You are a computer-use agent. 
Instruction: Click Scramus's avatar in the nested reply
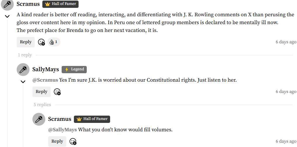(x=39, y=119)
